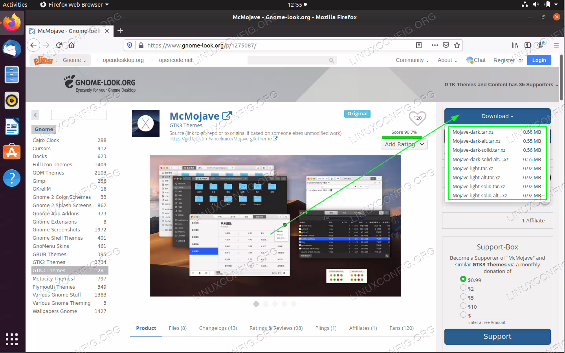Click the first screenshot carousel dot

click(256, 304)
